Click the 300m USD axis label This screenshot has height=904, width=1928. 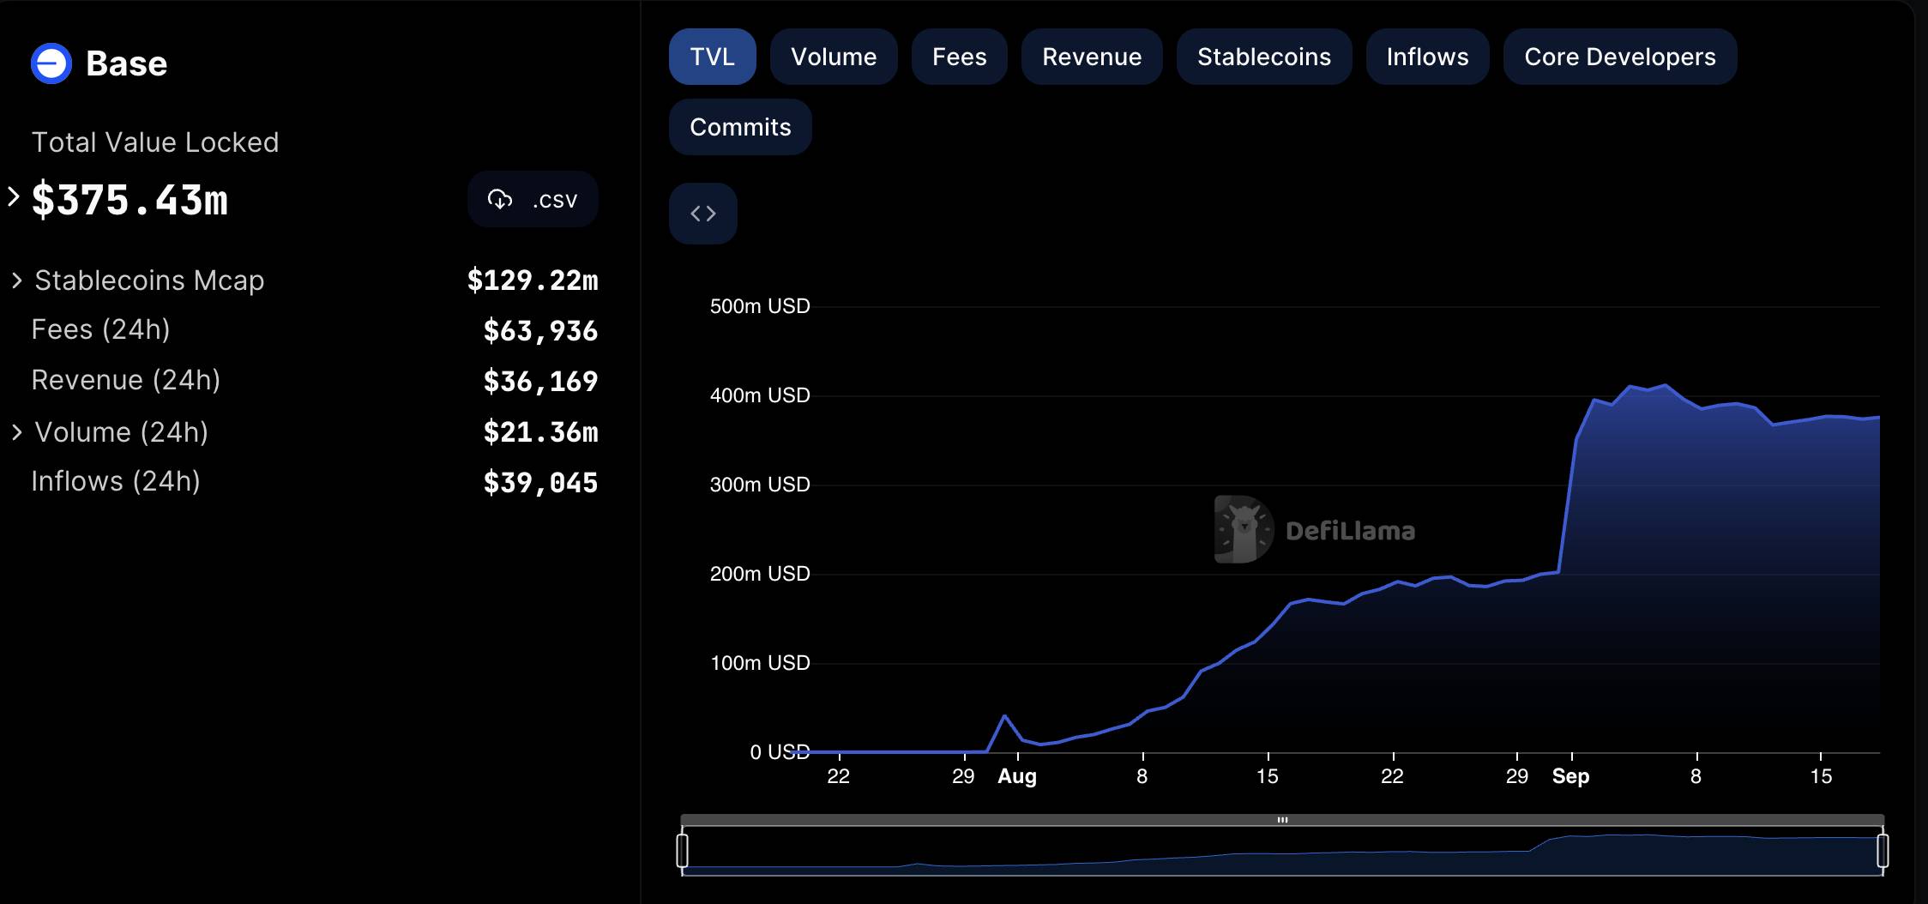click(x=760, y=485)
